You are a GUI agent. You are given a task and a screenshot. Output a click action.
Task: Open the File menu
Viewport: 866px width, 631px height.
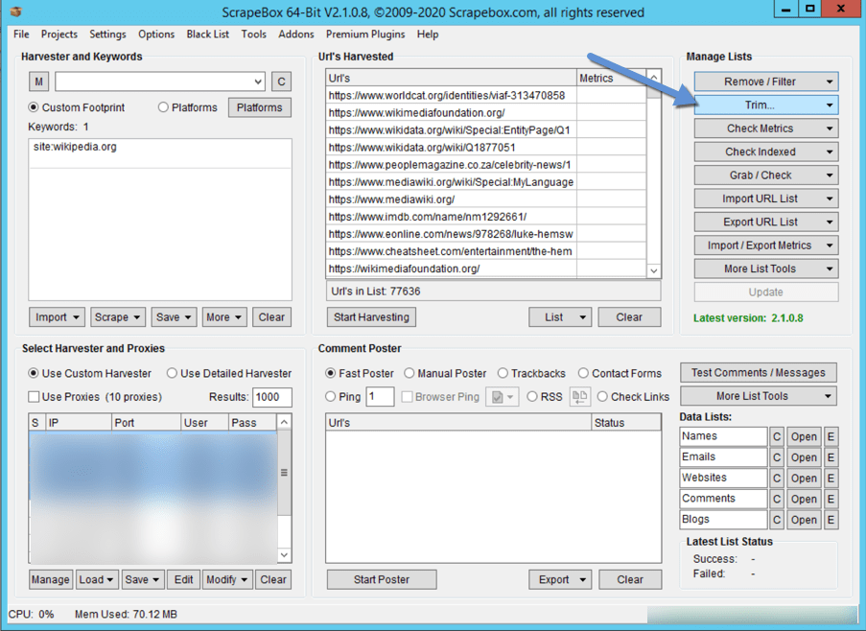click(x=21, y=35)
